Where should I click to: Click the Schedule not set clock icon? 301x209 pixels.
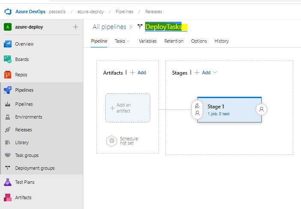click(112, 141)
